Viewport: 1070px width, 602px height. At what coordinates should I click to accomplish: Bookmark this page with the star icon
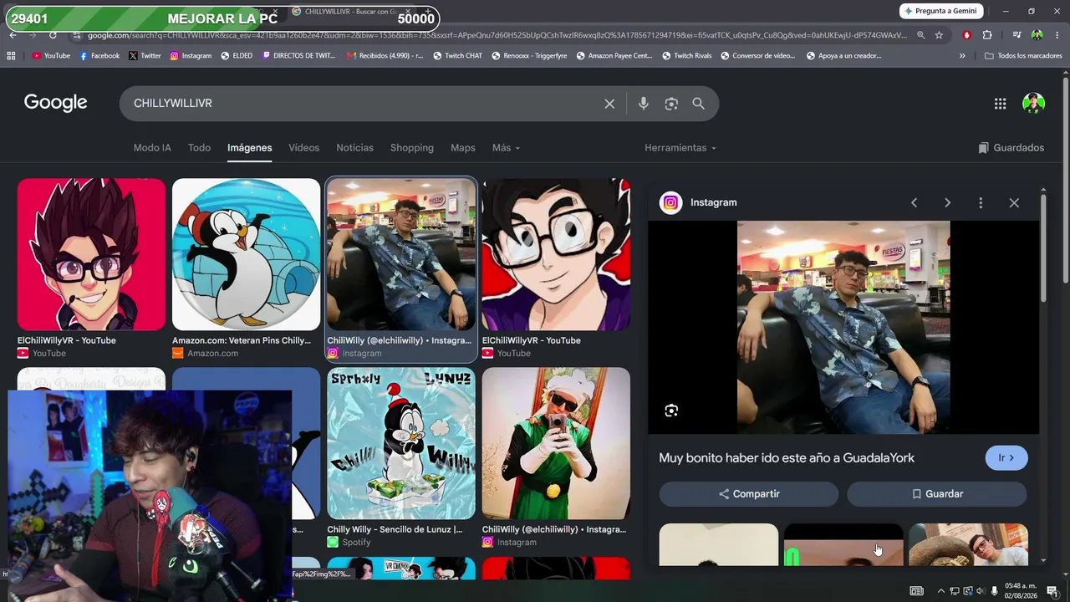[x=939, y=35]
